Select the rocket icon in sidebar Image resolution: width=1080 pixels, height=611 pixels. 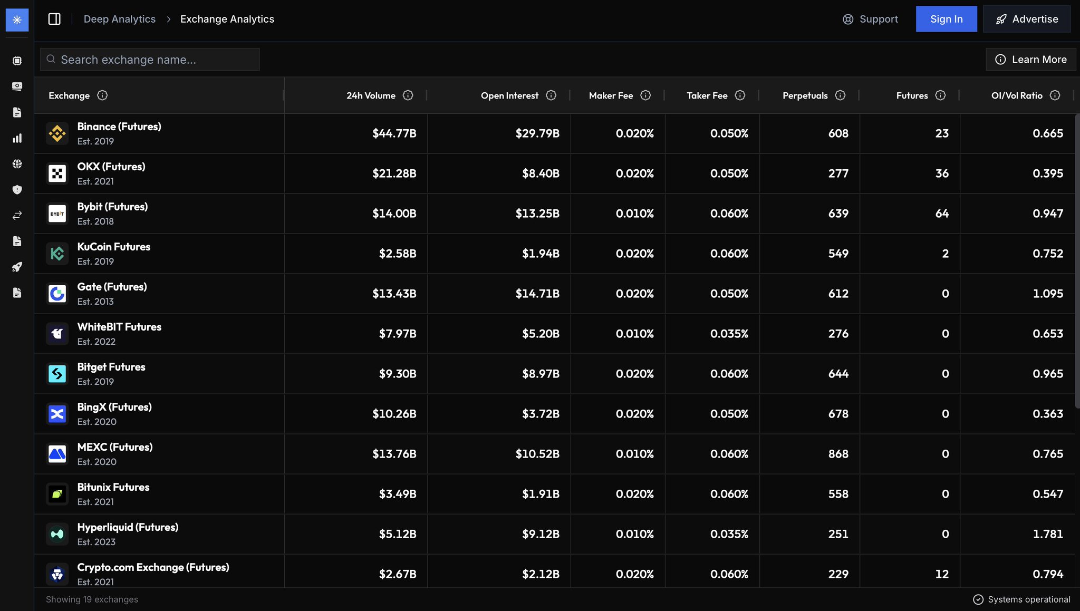point(17,267)
